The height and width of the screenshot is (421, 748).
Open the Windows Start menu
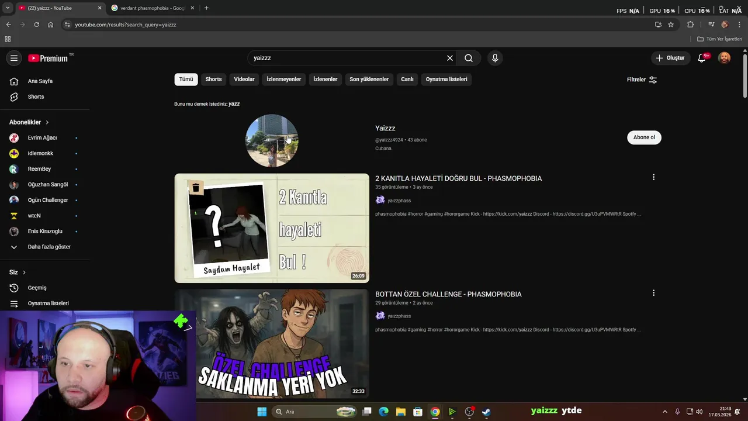262,412
